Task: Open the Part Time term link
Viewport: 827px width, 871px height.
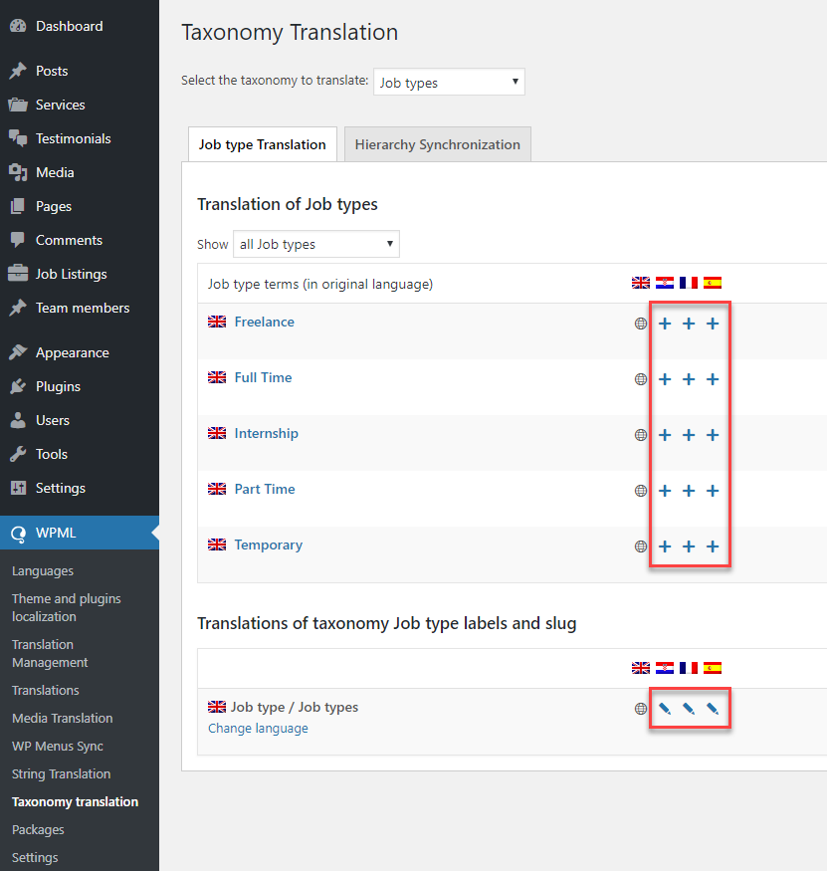Action: 265,489
